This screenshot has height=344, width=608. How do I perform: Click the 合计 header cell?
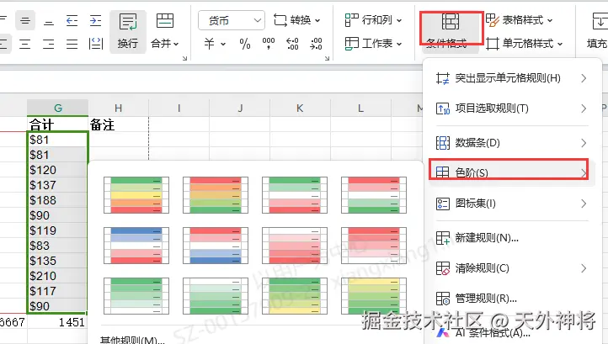[x=58, y=124]
